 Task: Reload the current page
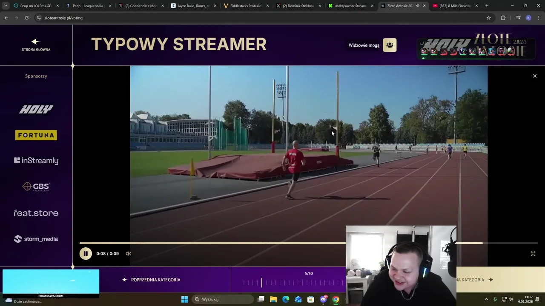[26, 18]
